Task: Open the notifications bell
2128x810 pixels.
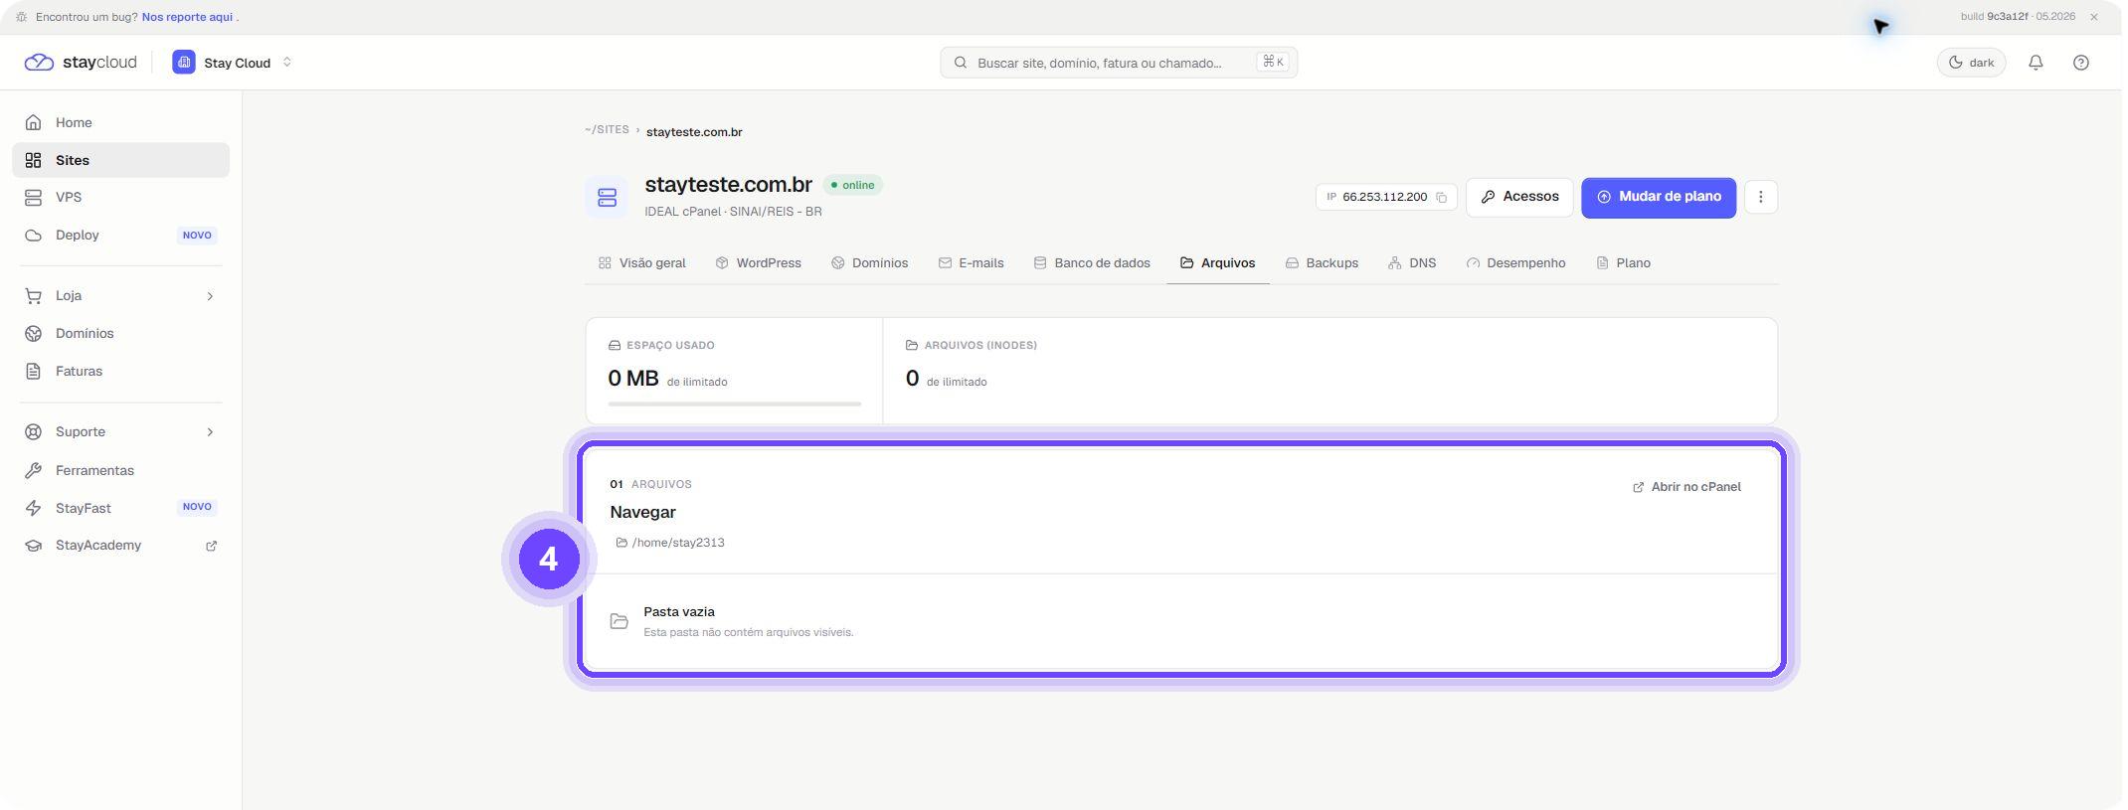Action: pyautogui.click(x=2036, y=63)
